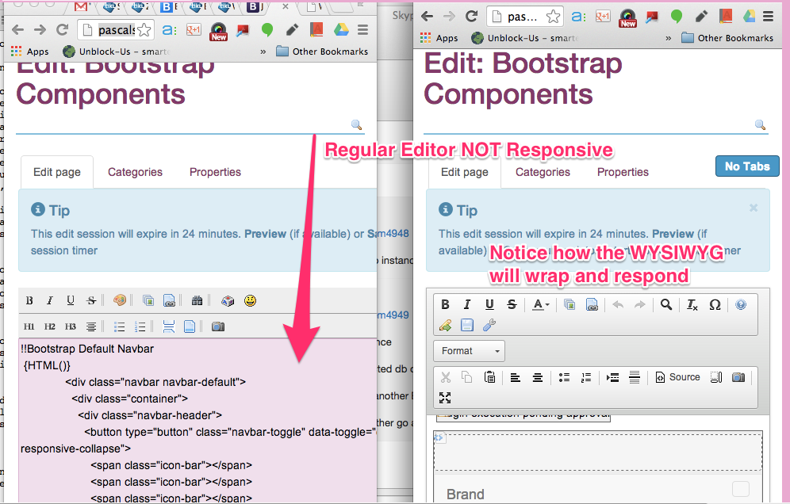Select the Gmail browser tab
The height and width of the screenshot is (504, 790).
click(x=81, y=7)
